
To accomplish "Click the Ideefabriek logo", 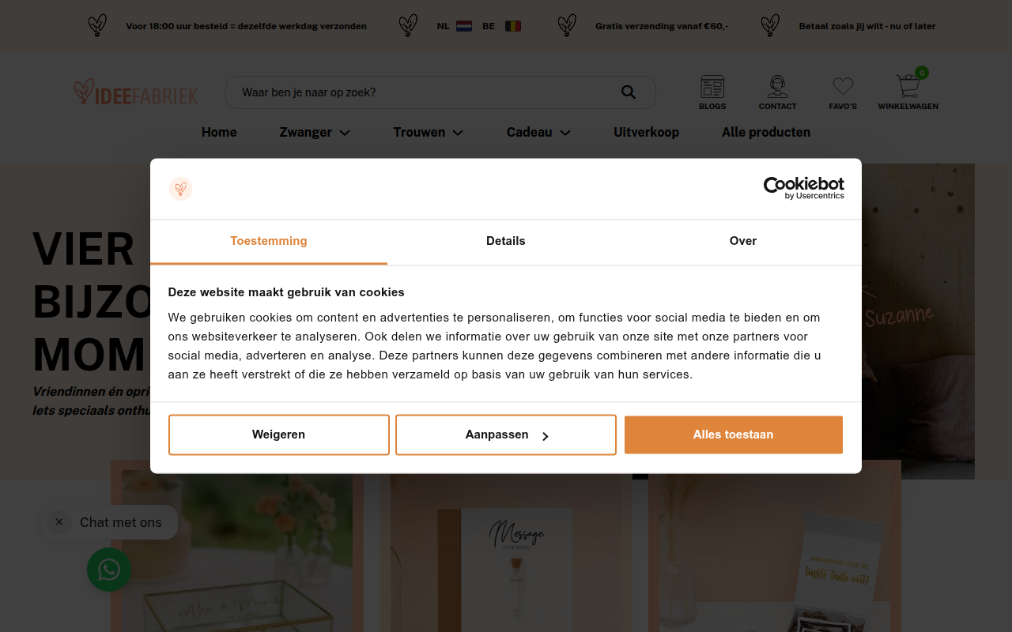I will tap(136, 92).
